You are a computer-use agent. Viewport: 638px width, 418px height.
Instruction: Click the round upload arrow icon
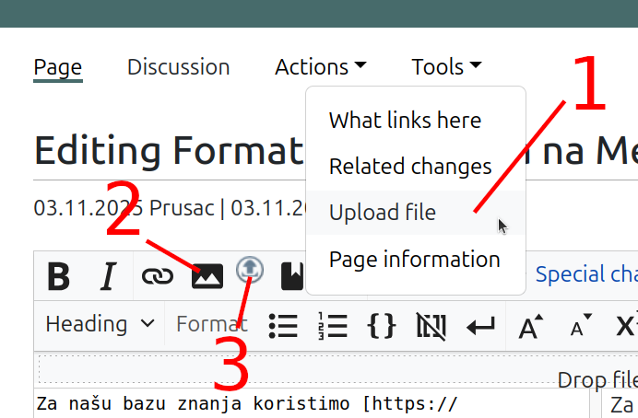pos(250,270)
